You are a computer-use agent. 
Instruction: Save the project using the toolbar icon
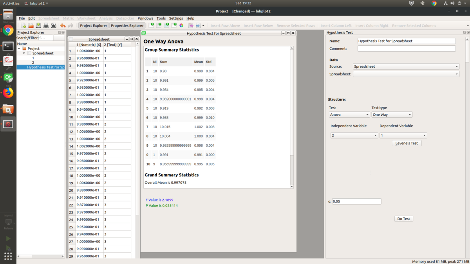pyautogui.click(x=38, y=26)
